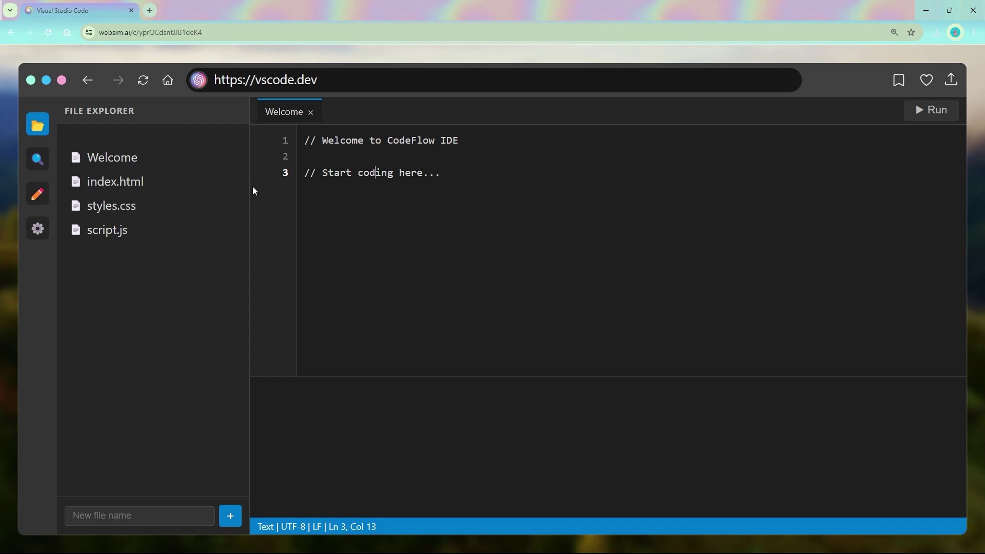Click the teal window dot

point(31,80)
